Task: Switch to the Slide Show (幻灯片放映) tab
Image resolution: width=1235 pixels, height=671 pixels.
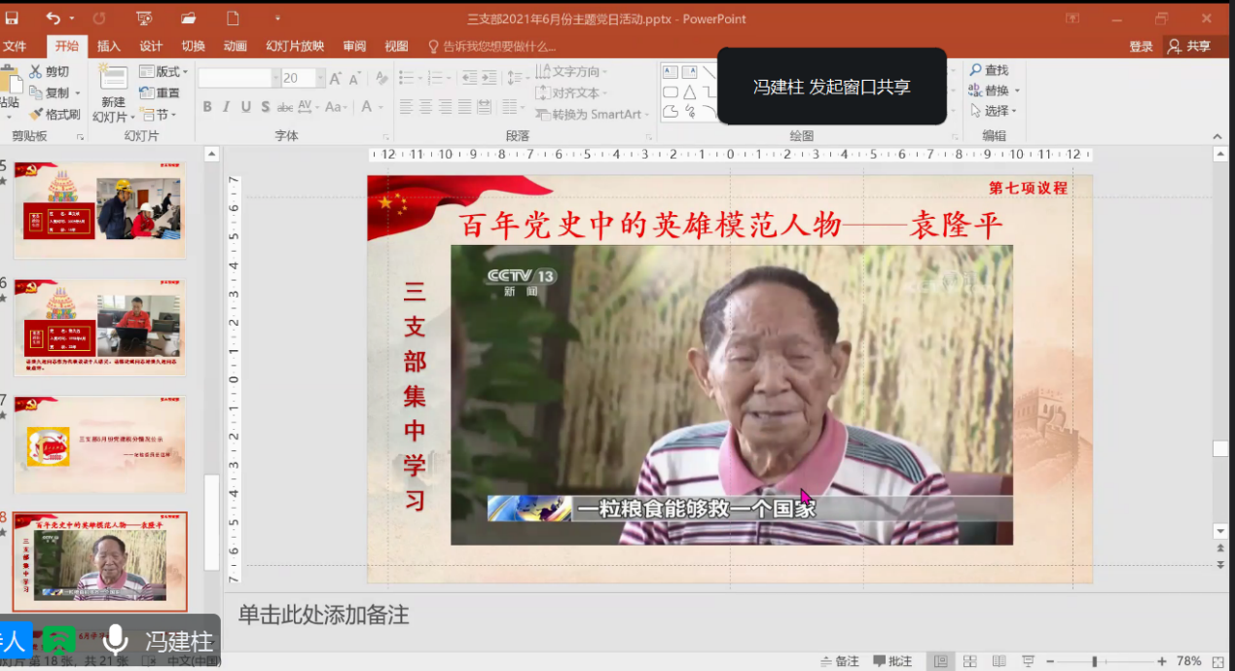Action: tap(295, 46)
